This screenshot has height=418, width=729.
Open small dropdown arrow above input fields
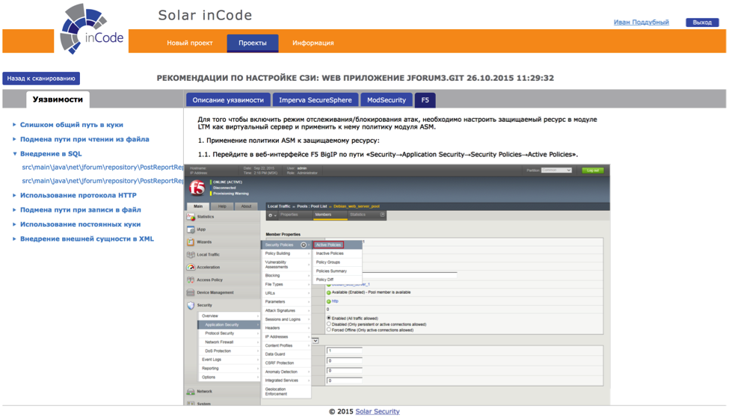tap(316, 341)
